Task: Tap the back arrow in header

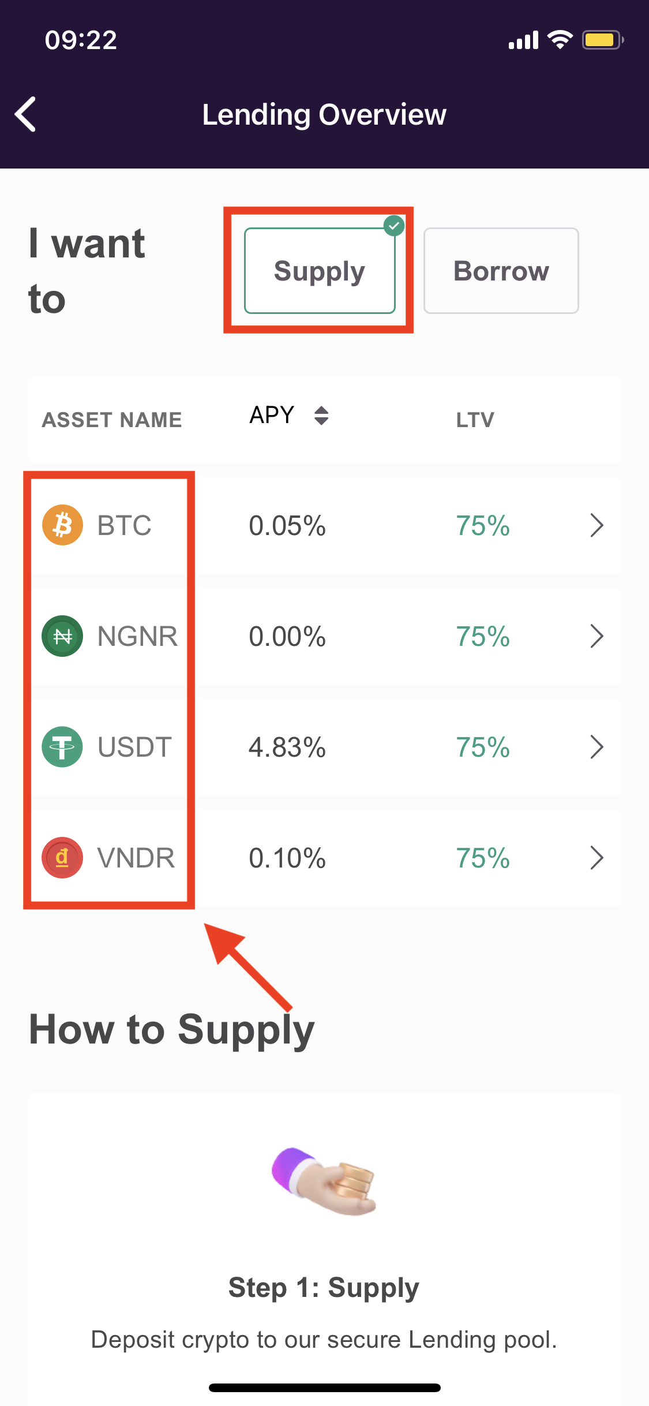Action: 25,114
